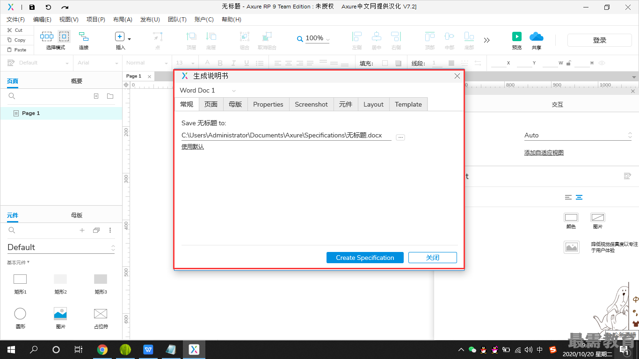This screenshot has width=639, height=359.
Task: Open widget library options three dots
Action: [x=110, y=230]
